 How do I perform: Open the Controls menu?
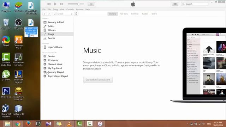(70, 10)
